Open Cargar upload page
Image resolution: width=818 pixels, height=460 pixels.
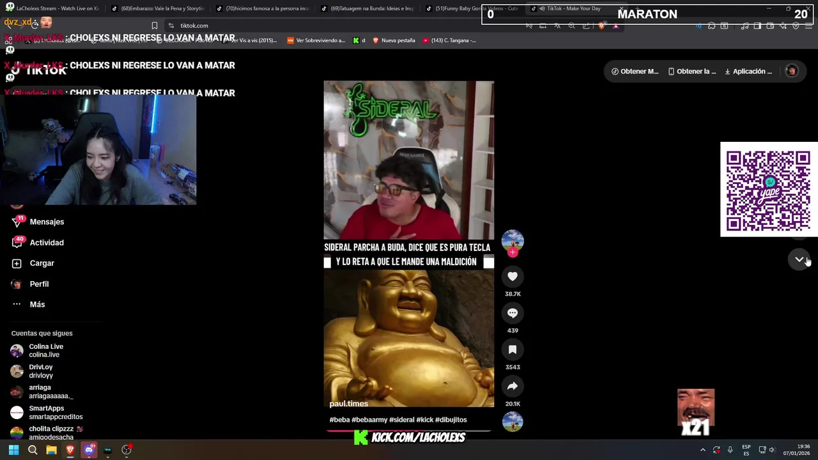(33, 263)
